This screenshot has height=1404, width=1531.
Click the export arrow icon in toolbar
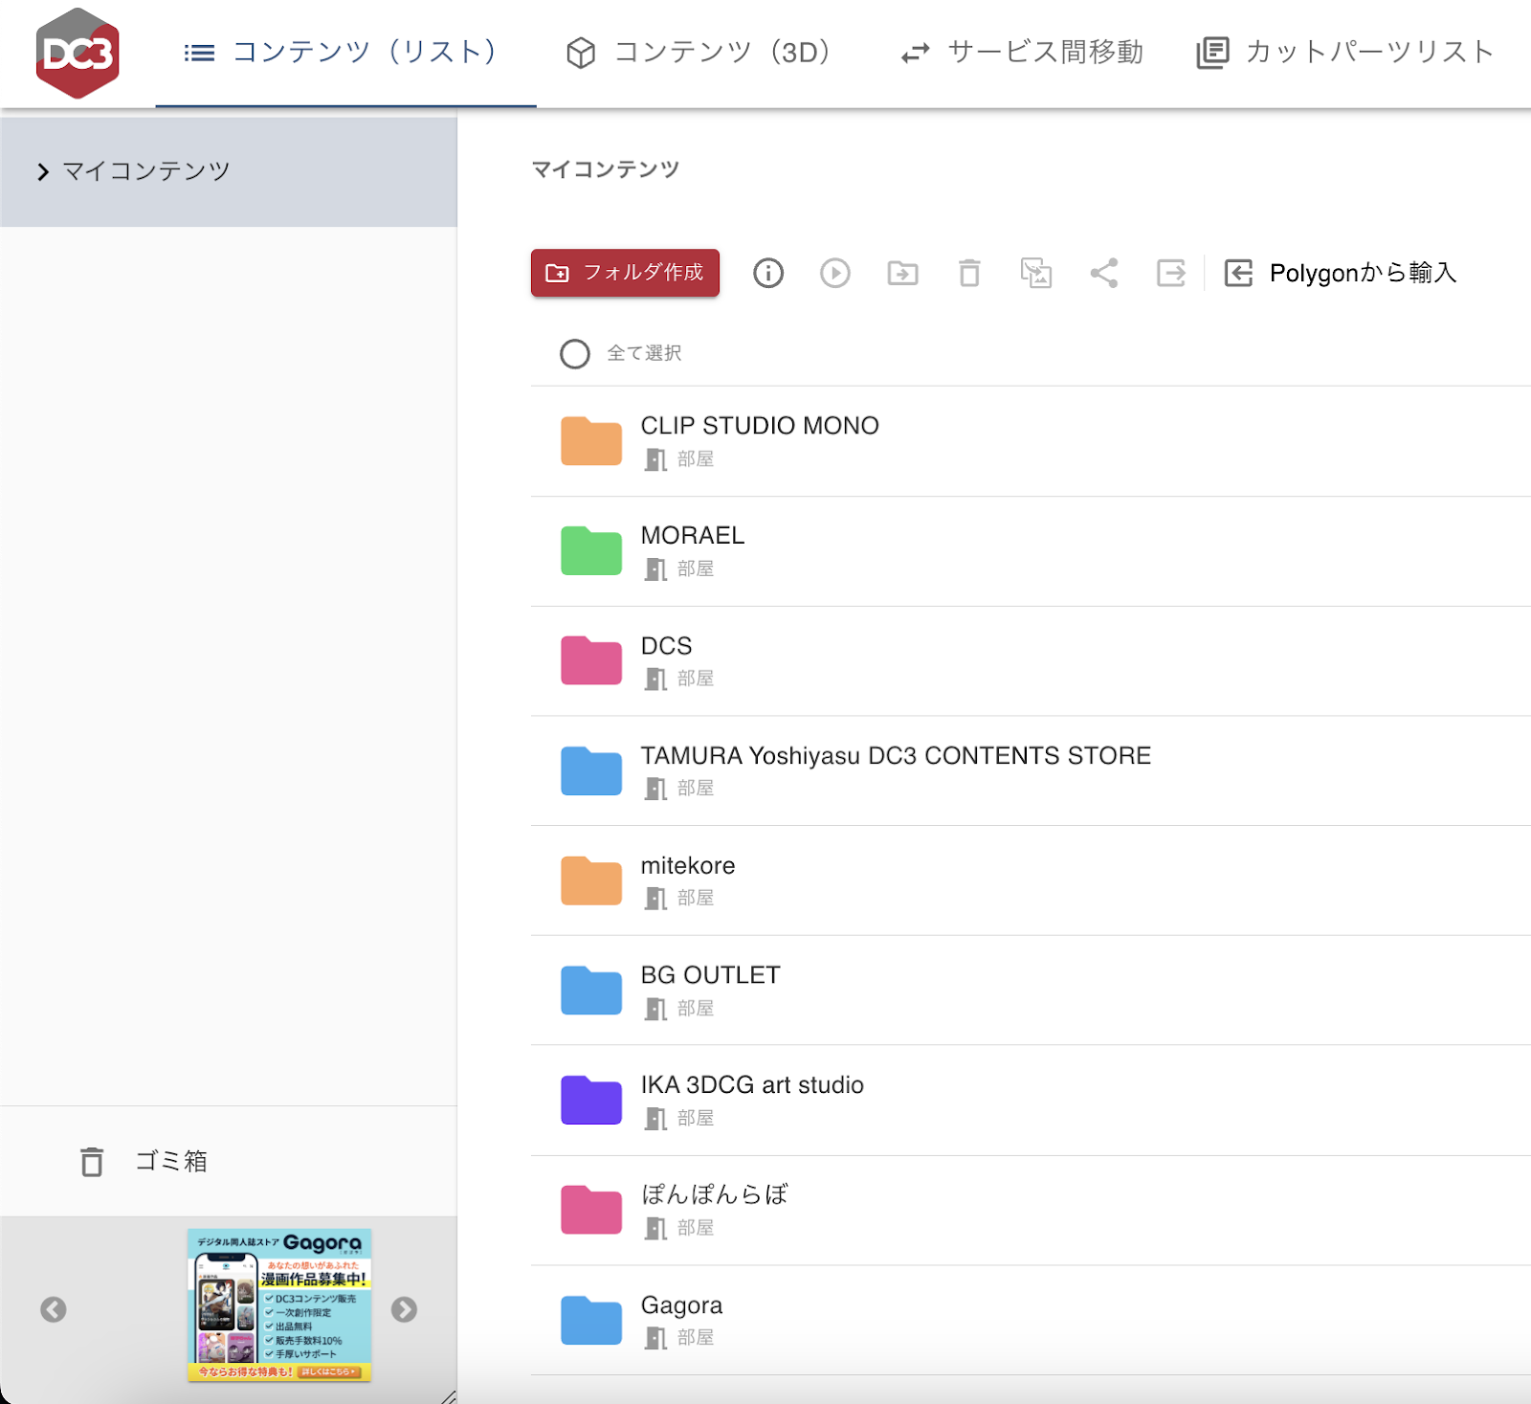click(x=1171, y=273)
